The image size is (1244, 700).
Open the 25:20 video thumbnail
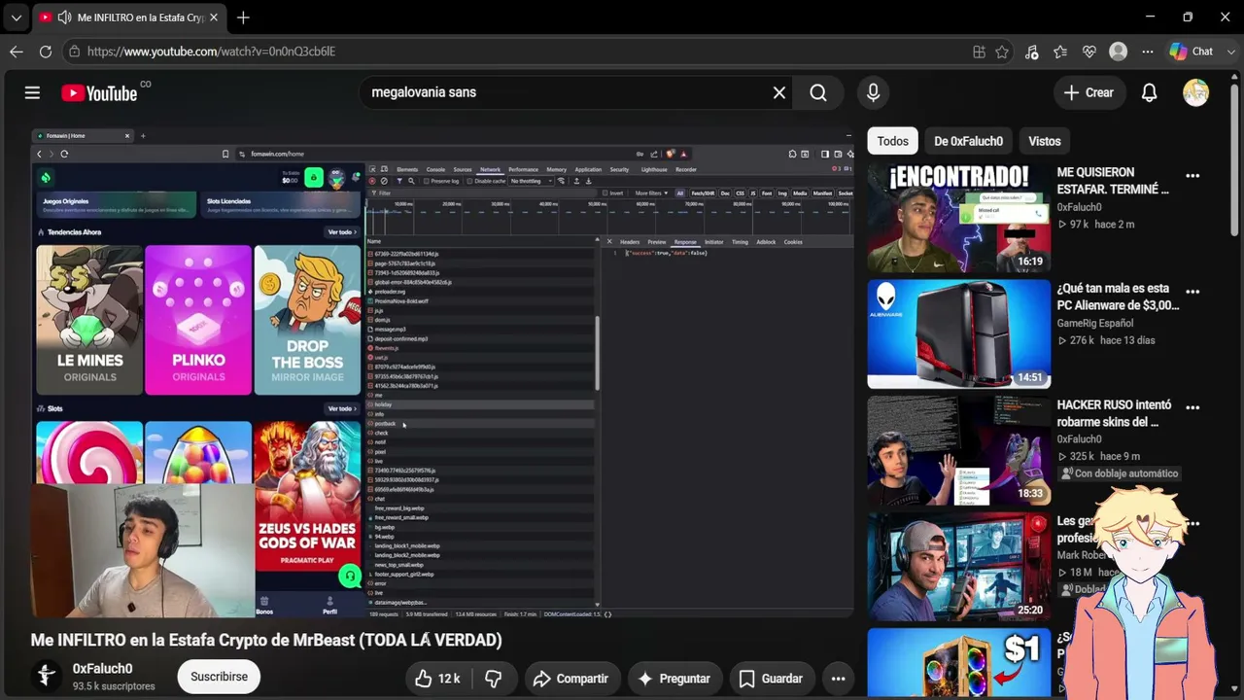(958, 566)
